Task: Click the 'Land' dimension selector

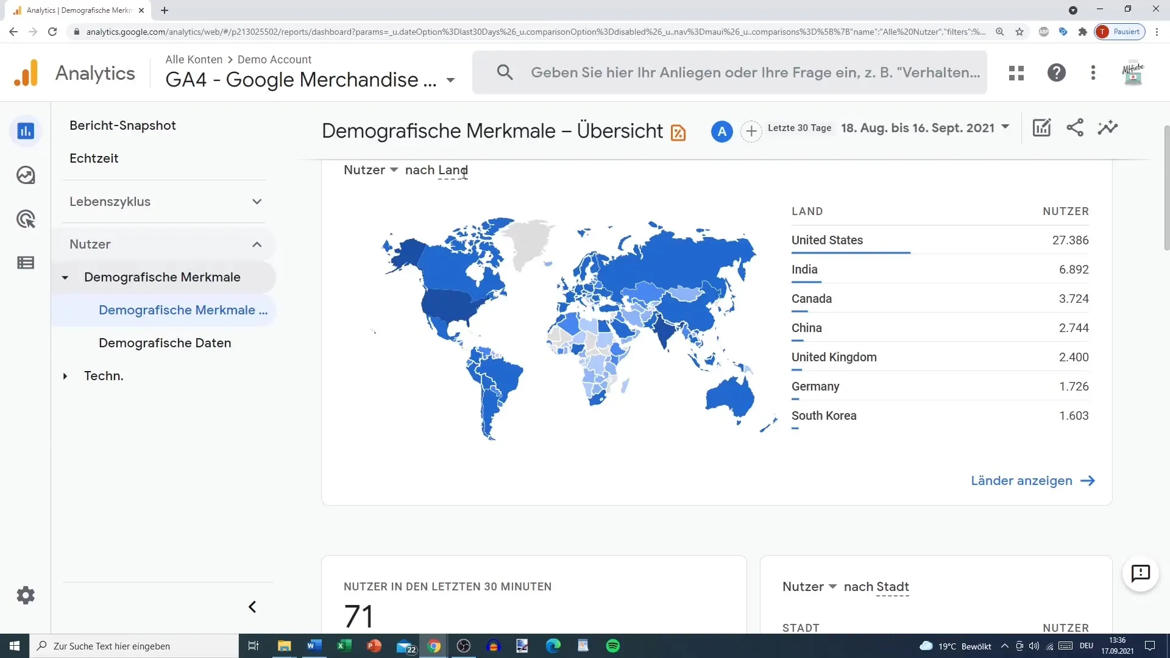Action: 453,170
